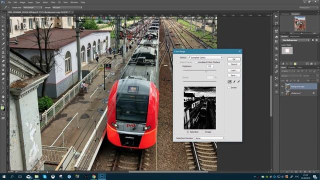Tick the Invert checkbox

pyautogui.click(x=229, y=87)
